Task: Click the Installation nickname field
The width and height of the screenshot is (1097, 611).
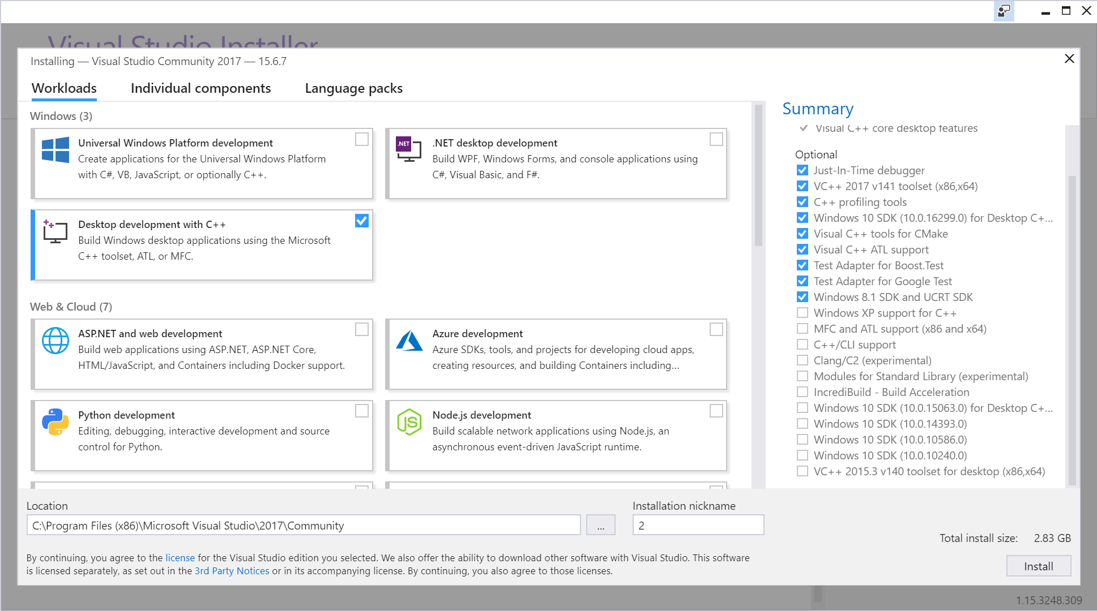Action: [698, 525]
